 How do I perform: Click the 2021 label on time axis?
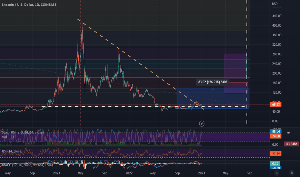coord(56,173)
